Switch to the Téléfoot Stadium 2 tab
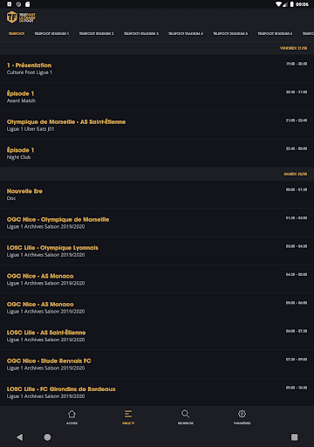The height and width of the screenshot is (447, 314). coord(96,34)
